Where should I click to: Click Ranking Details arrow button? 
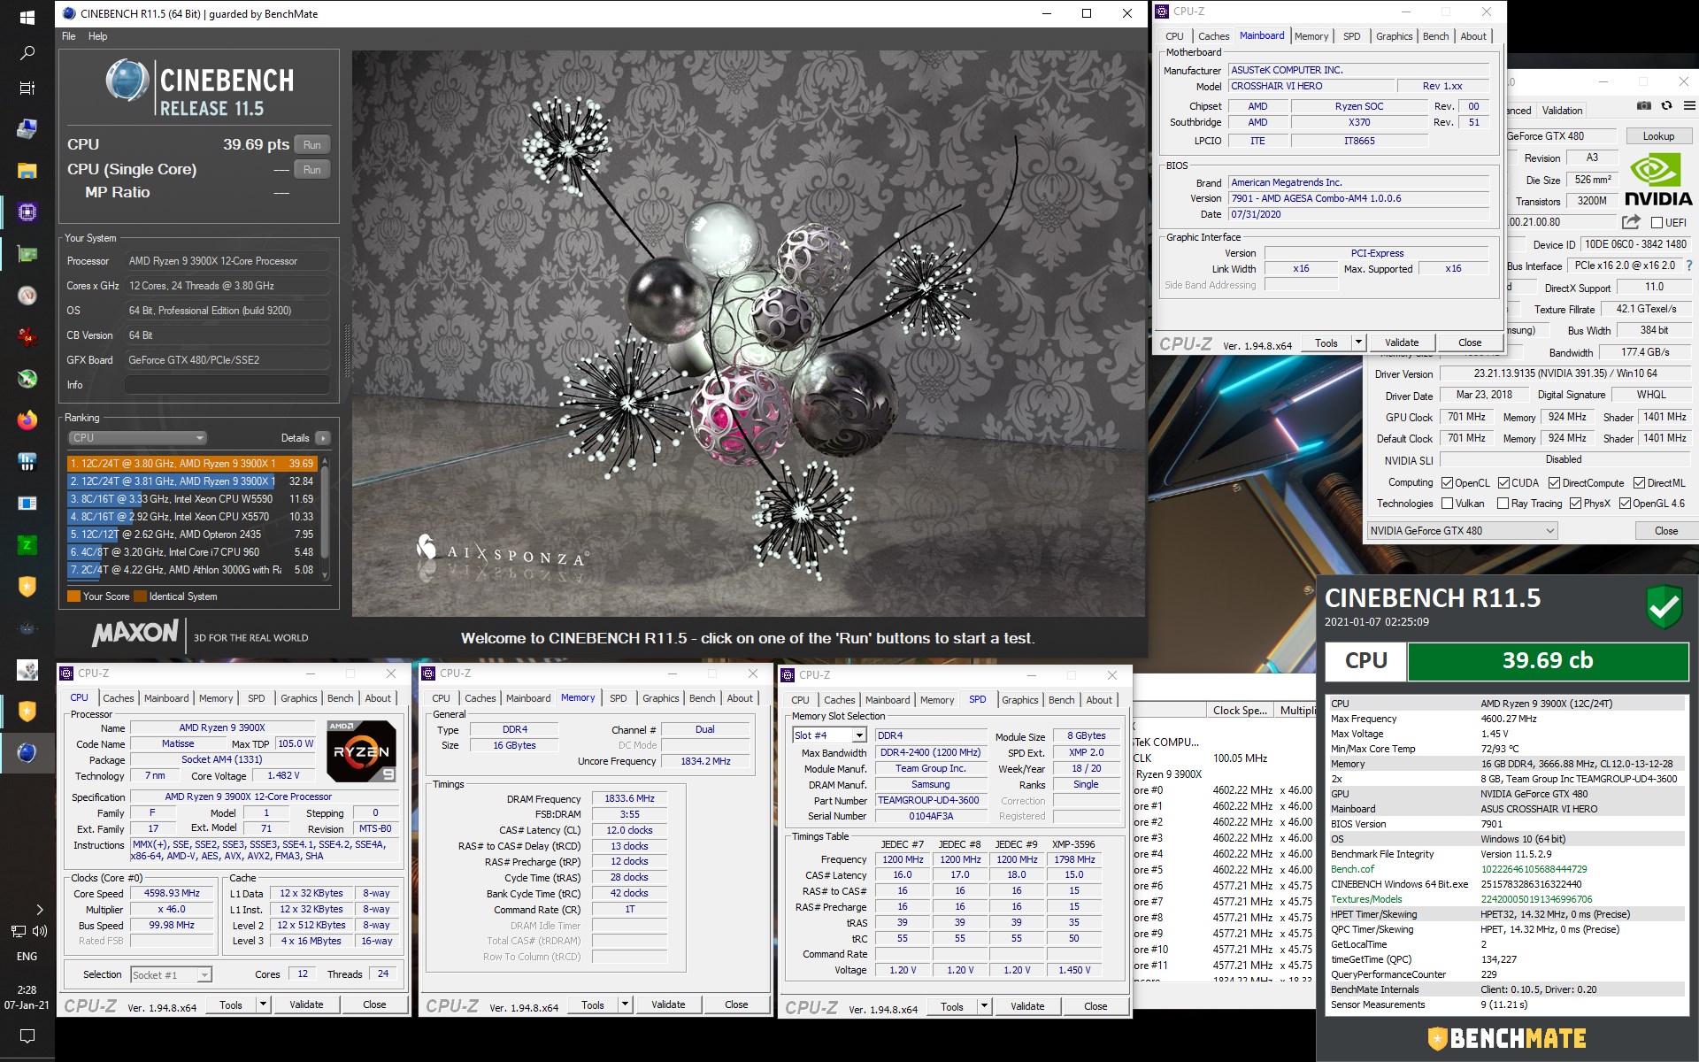(323, 438)
